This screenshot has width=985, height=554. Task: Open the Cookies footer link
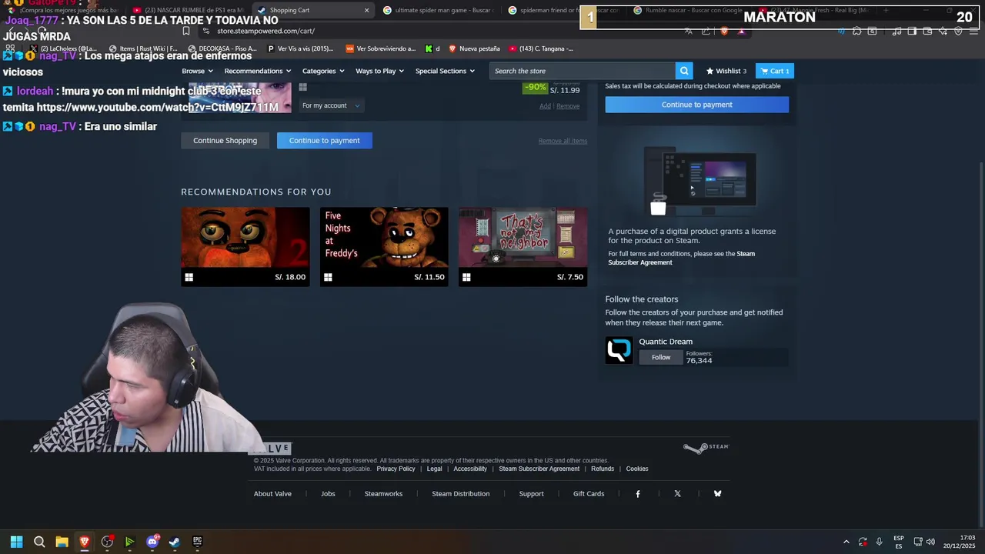[x=637, y=469]
